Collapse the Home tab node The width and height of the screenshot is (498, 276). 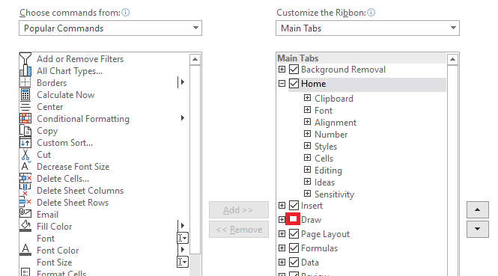pyautogui.click(x=282, y=84)
